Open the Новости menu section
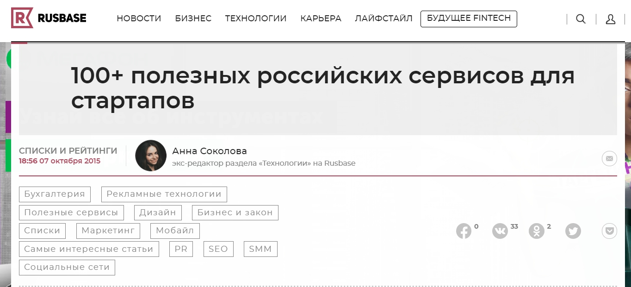 (139, 19)
